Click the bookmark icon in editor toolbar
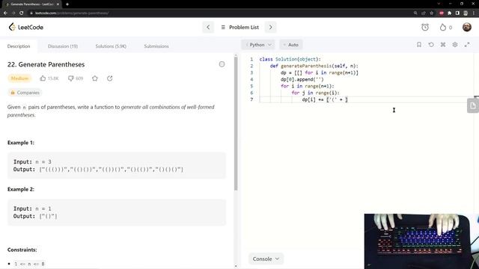The image size is (479, 269). coord(419,45)
